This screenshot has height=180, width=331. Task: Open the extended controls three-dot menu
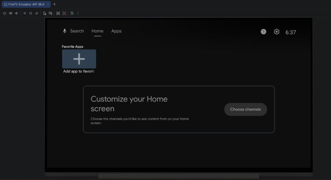coord(78,13)
